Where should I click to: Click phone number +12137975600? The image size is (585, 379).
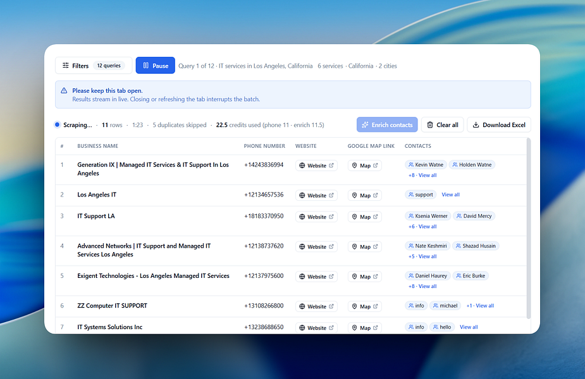264,276
